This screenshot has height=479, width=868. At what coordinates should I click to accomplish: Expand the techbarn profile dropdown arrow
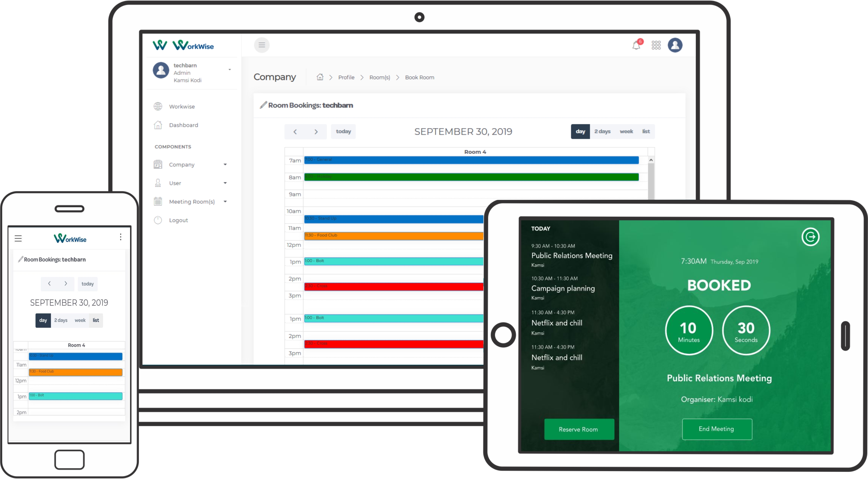coord(229,70)
